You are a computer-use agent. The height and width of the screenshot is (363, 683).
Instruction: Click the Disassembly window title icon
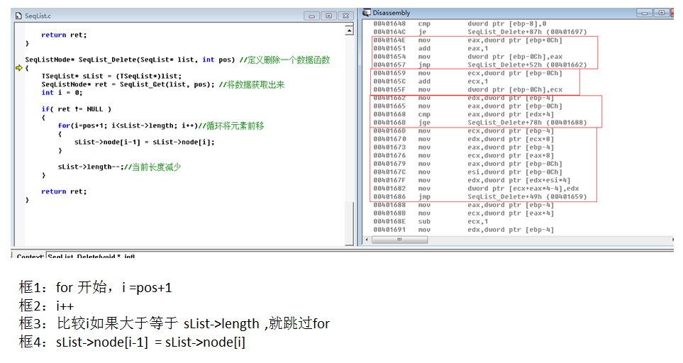point(367,13)
